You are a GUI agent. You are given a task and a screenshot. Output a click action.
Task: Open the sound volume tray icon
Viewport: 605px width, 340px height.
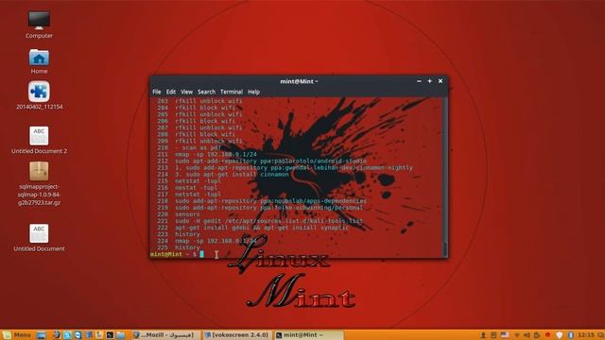[527, 335]
